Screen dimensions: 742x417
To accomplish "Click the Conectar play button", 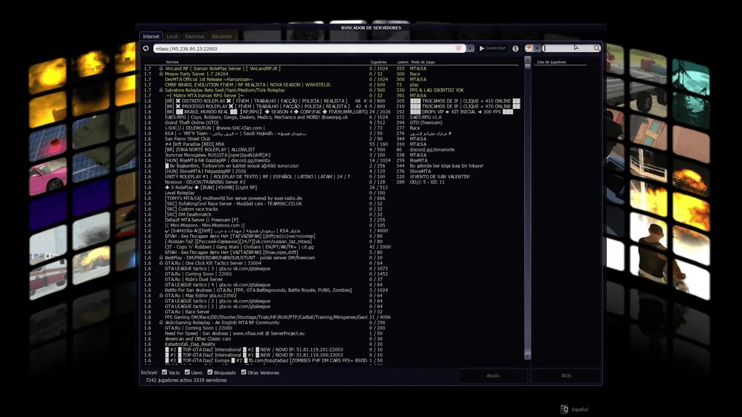I will (x=492, y=48).
